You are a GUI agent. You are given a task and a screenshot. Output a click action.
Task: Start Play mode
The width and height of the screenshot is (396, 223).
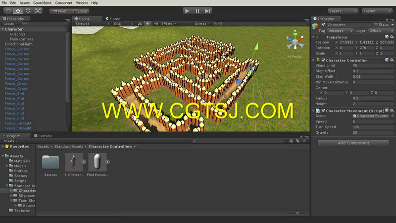coord(187,11)
